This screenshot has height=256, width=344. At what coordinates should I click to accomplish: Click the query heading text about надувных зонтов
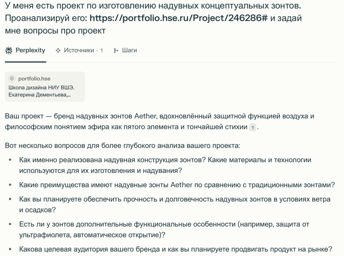tap(153, 6)
